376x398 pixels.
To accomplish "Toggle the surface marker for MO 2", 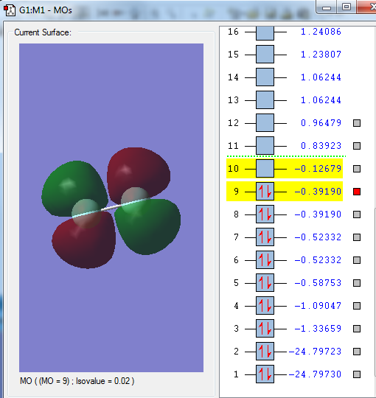I will pos(357,352).
